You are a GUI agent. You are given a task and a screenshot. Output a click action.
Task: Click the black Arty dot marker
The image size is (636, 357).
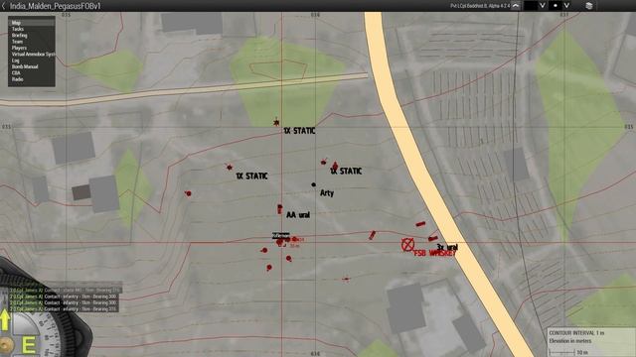tap(314, 184)
